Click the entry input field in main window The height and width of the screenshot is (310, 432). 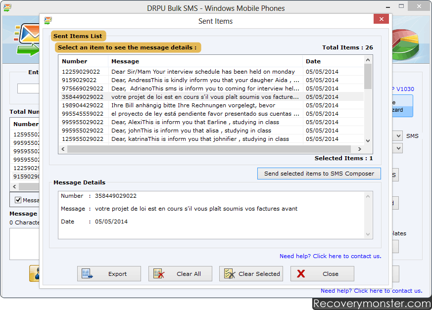(28, 89)
